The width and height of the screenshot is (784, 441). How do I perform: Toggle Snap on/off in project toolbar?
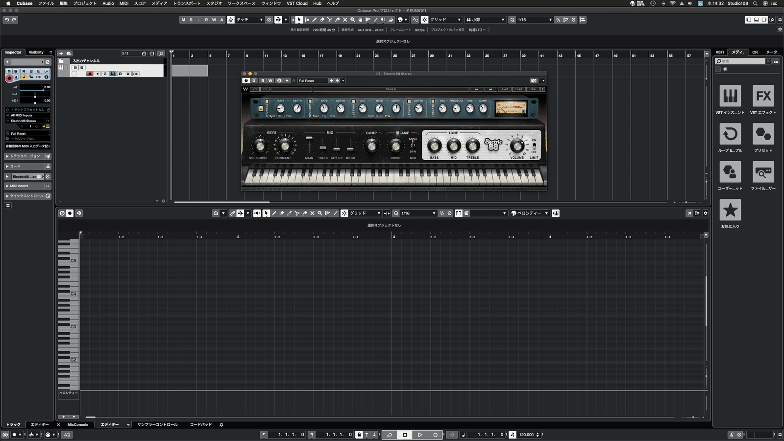424,20
